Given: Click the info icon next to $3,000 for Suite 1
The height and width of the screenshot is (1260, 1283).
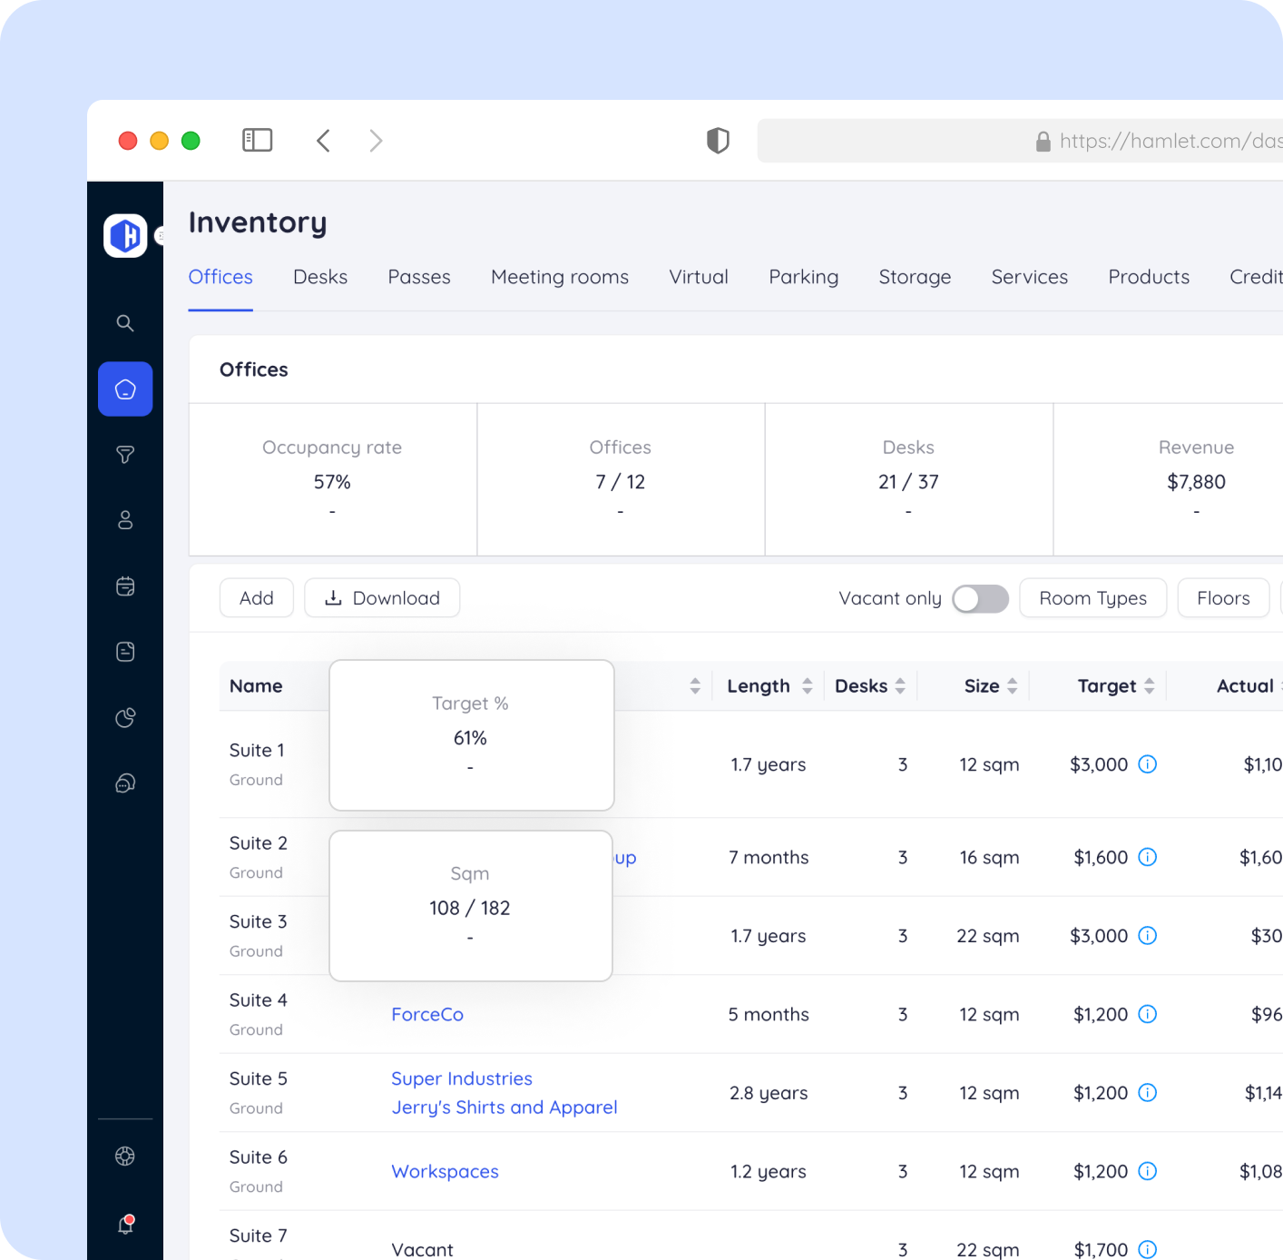Looking at the screenshot, I should 1148,764.
